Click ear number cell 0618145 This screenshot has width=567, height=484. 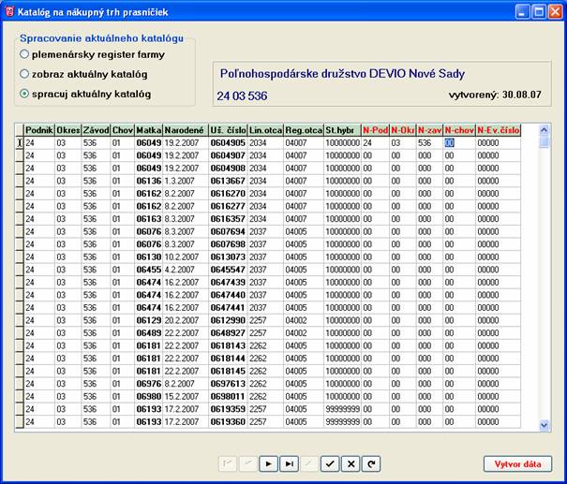[228, 371]
